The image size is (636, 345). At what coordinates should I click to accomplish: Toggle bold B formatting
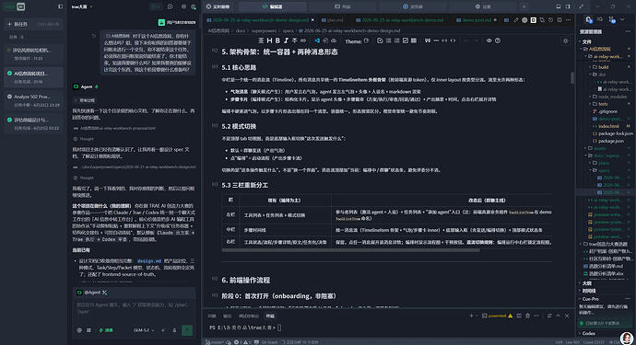(277, 40)
